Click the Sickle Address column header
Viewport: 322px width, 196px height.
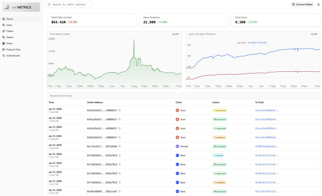(x=95, y=102)
